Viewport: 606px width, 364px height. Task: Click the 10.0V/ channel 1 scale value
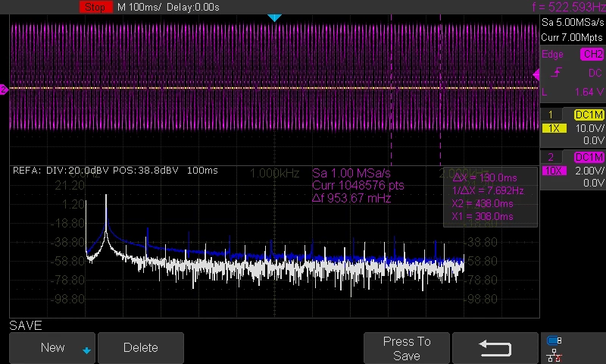589,128
